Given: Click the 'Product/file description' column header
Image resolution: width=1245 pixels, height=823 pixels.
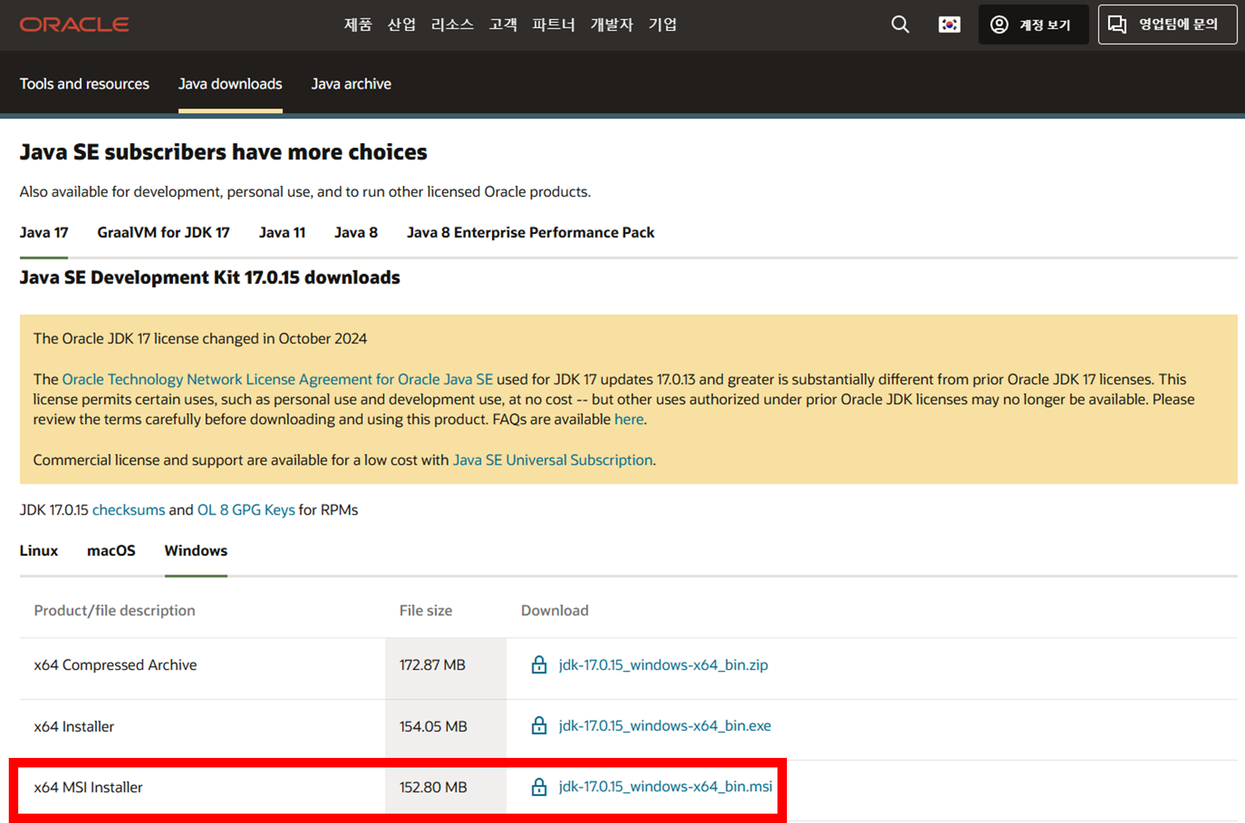Looking at the screenshot, I should pos(115,610).
